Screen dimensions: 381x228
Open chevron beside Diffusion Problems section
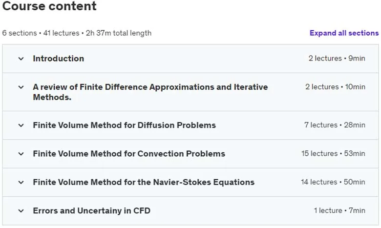tap(21, 125)
